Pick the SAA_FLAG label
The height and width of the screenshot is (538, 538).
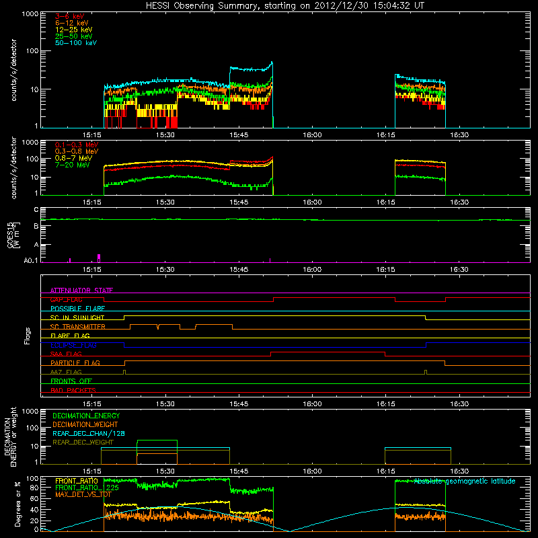click(66, 354)
